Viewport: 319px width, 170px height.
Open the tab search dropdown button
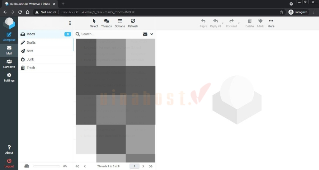291,4
